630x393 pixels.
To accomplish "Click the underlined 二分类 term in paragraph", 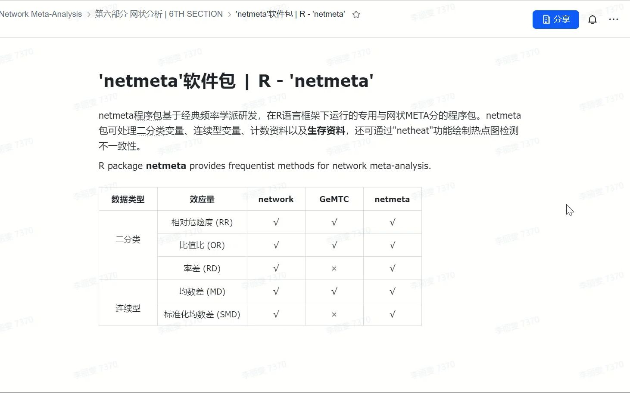I will point(151,131).
